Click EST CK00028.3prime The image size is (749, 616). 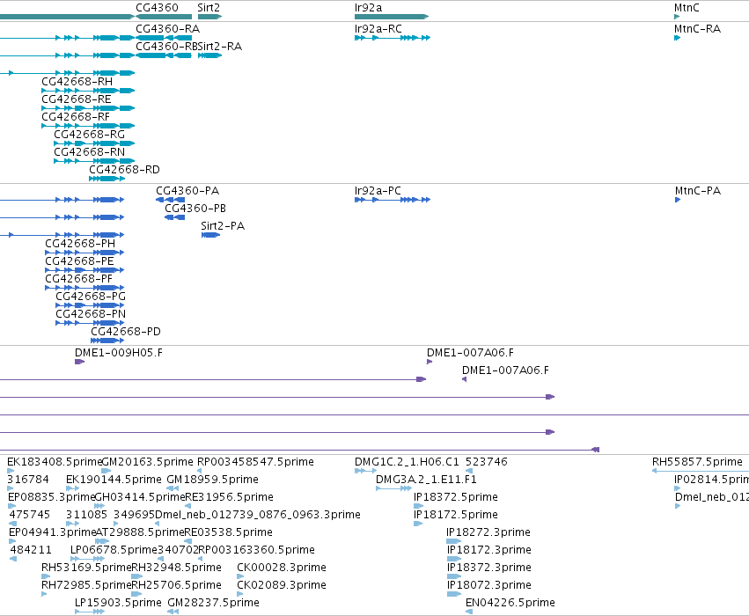point(282,568)
